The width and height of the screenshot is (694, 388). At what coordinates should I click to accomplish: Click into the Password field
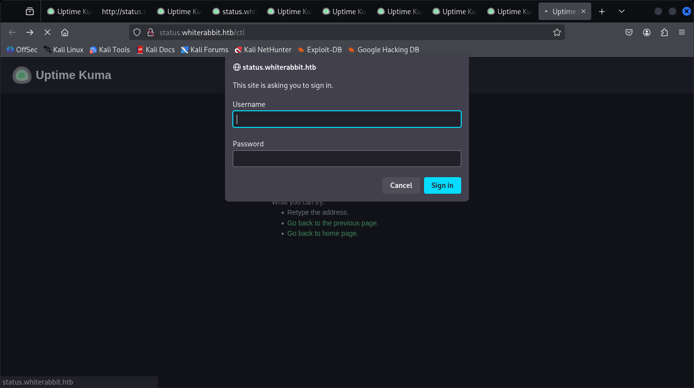[347, 159]
